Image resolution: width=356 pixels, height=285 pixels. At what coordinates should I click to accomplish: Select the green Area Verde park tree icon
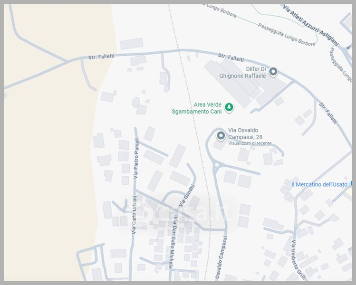click(229, 107)
